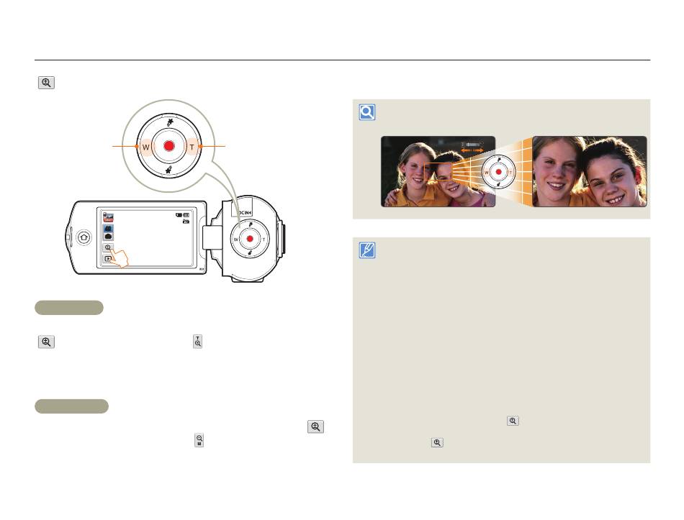Click the red record button on camcorder body
The image size is (684, 520).
(x=250, y=239)
